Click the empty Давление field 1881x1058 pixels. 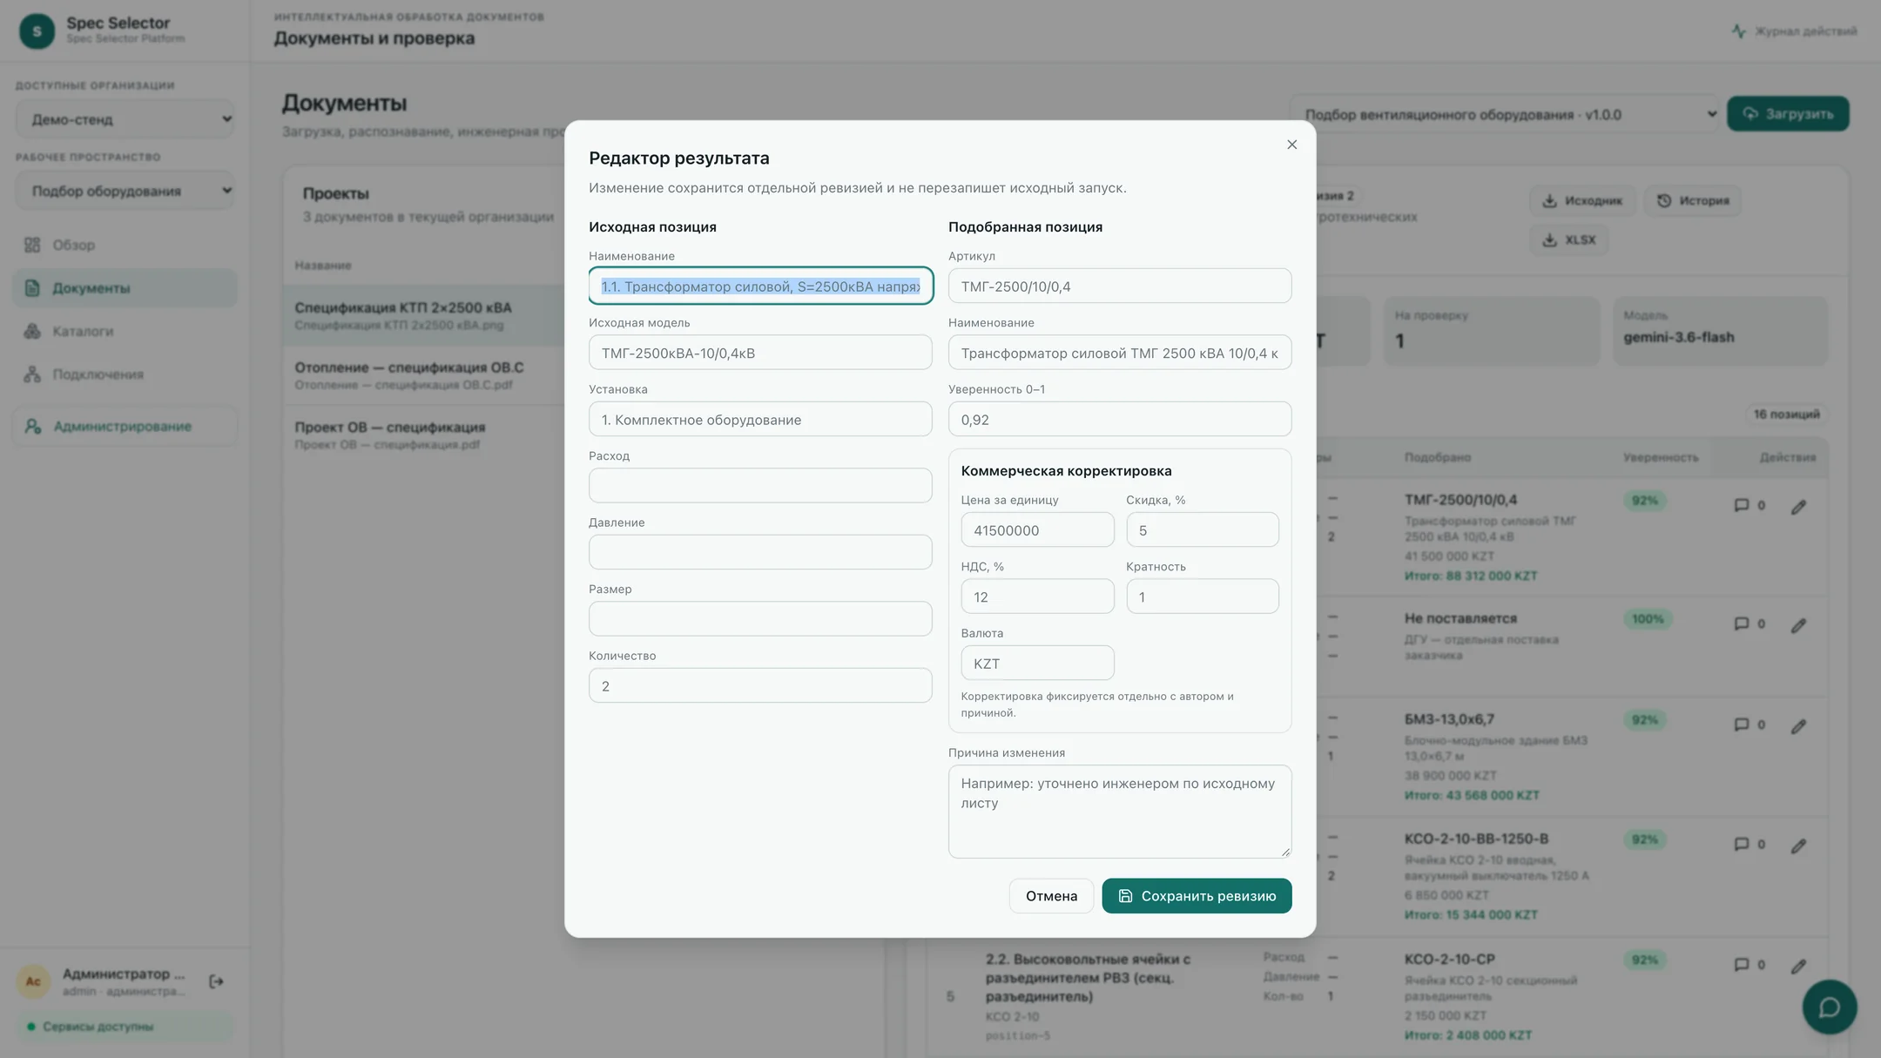(x=760, y=552)
